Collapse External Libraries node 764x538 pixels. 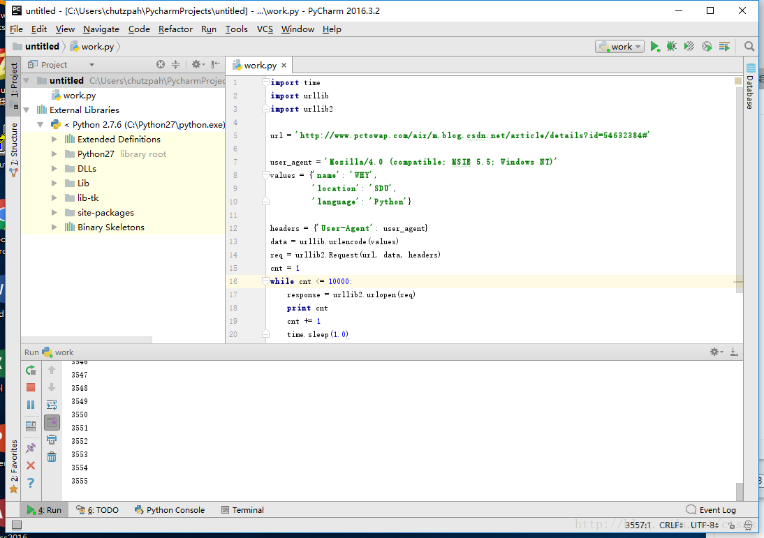click(x=27, y=110)
